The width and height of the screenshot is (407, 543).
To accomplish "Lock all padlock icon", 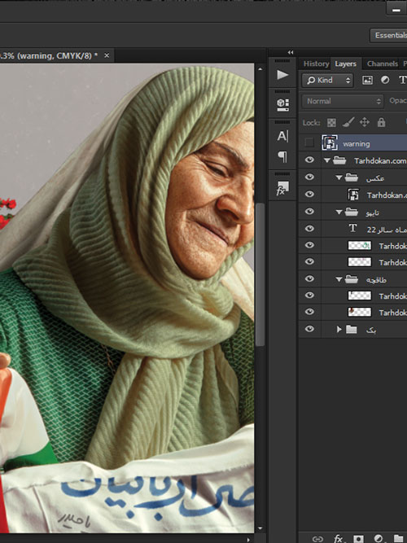I will click(x=382, y=122).
